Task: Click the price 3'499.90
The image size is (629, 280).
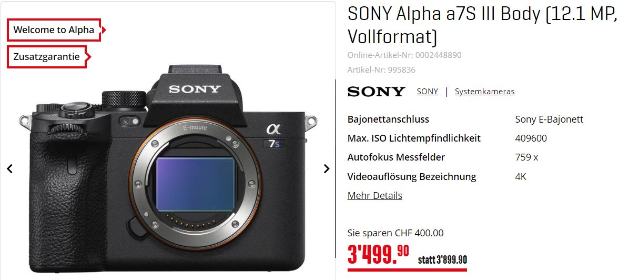Action: (378, 255)
